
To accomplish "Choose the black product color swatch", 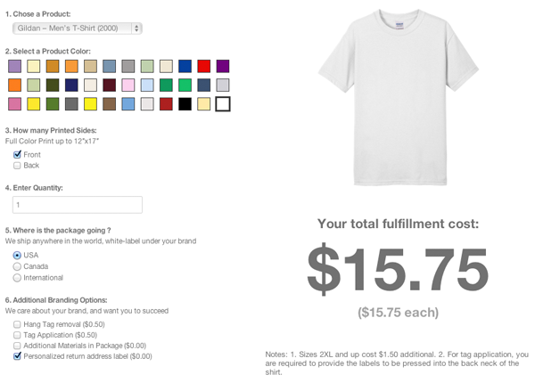I will click(185, 104).
